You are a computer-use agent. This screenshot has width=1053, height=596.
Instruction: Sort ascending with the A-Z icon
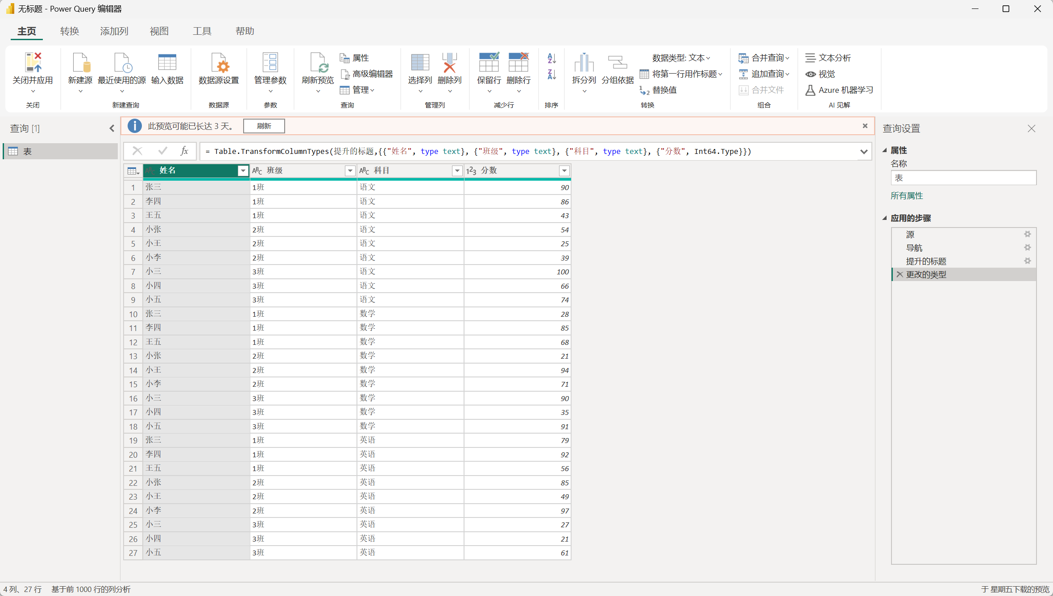551,58
